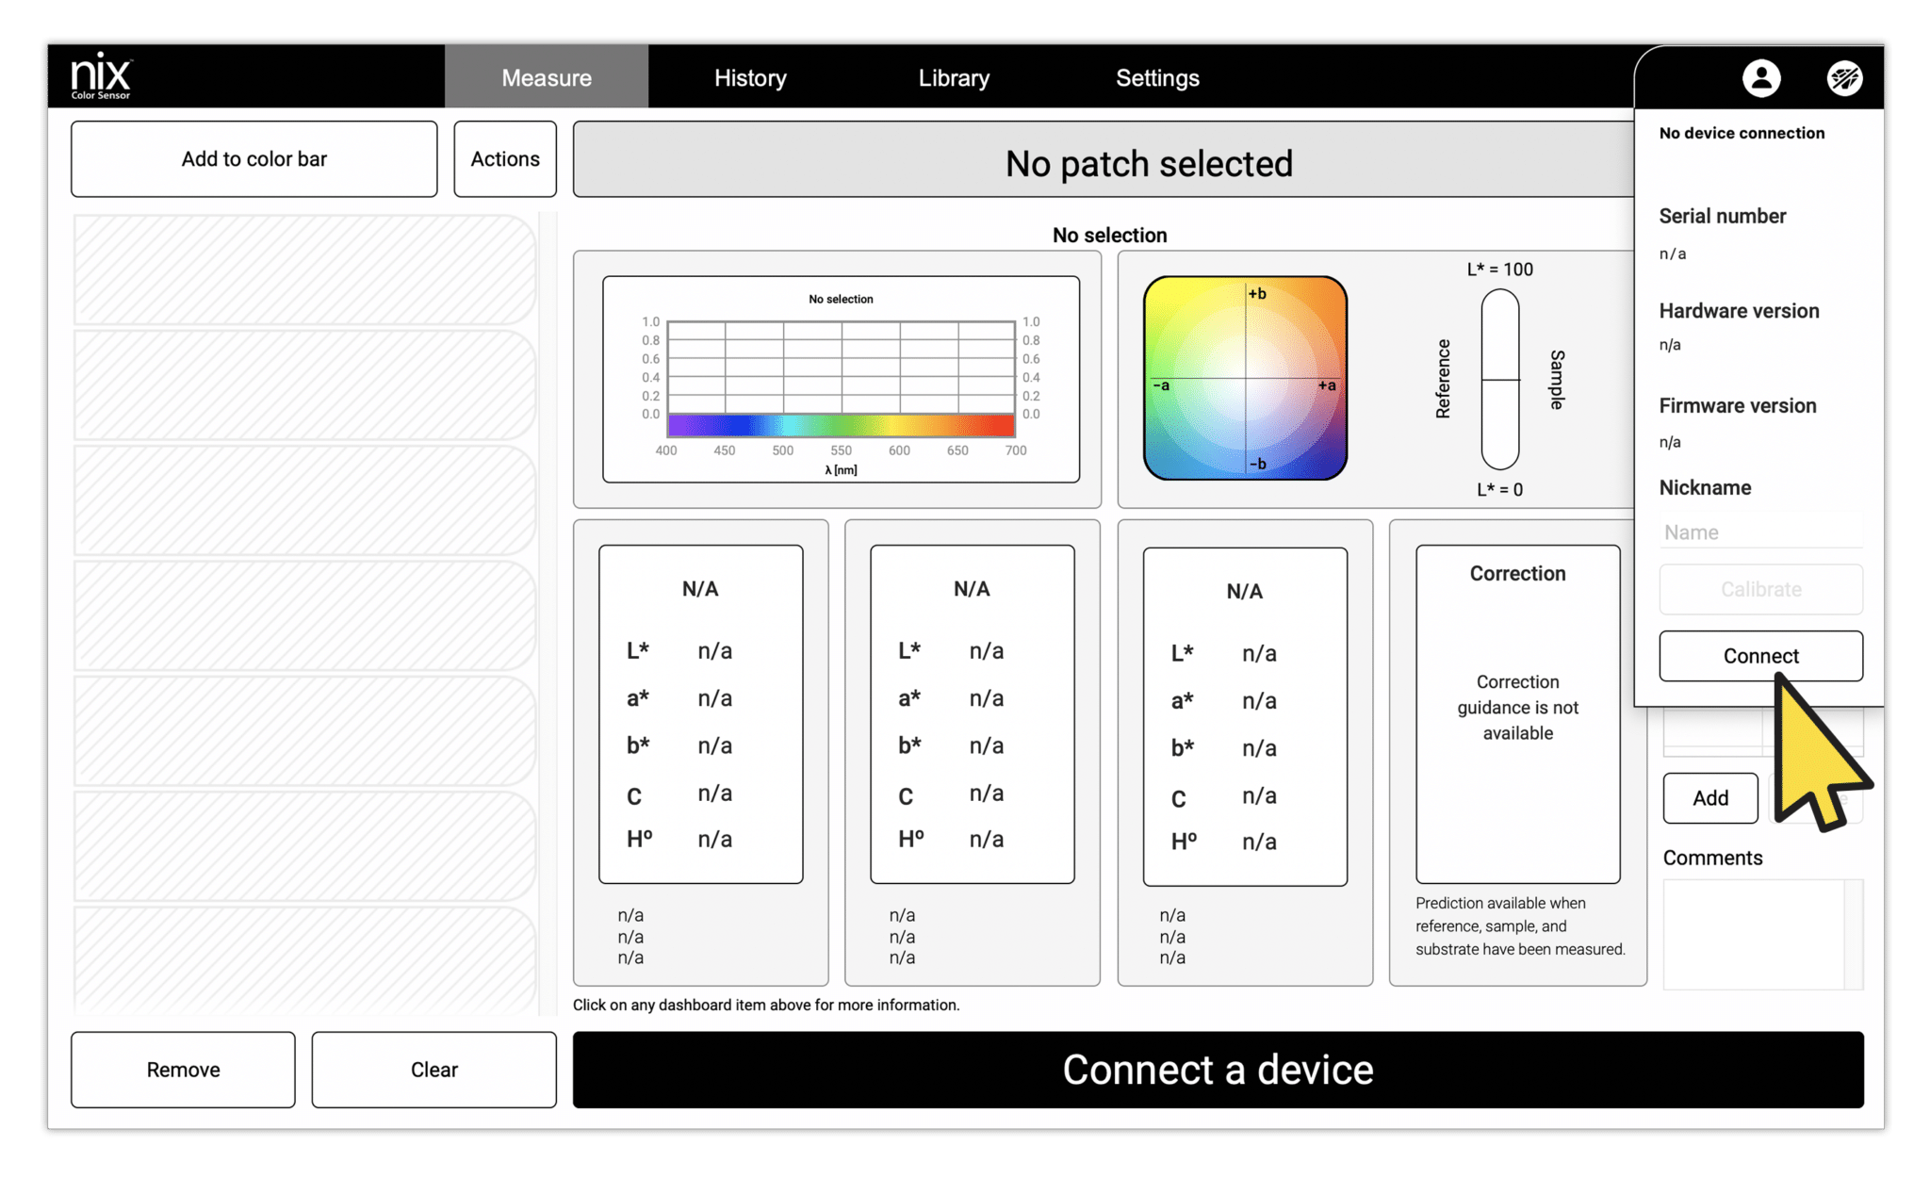Screen dimensions: 1930x1178
Task: Open the Library tab
Action: pyautogui.click(x=954, y=77)
